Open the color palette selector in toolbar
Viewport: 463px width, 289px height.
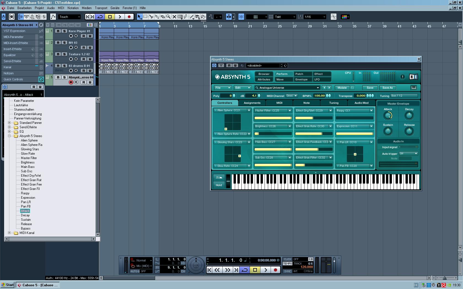pyautogui.click(x=345, y=17)
